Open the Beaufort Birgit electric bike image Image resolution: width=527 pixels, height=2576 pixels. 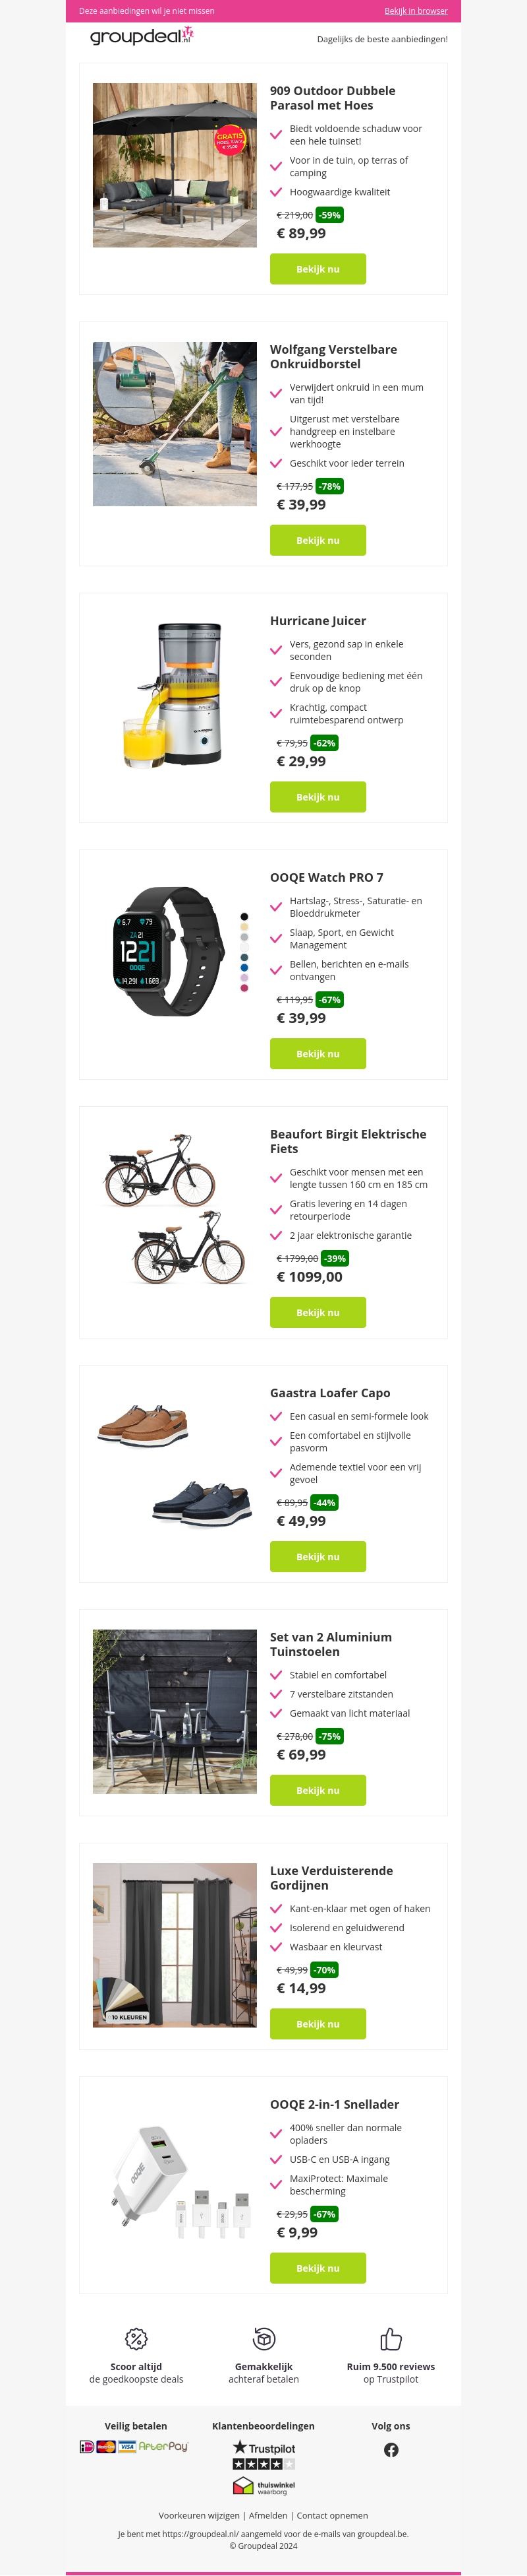pos(175,1208)
